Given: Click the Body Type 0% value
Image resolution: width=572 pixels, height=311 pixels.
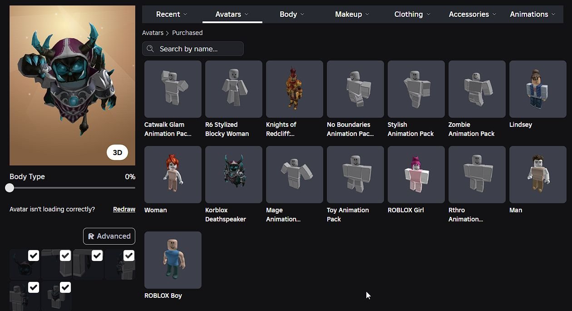Looking at the screenshot, I should click(130, 176).
